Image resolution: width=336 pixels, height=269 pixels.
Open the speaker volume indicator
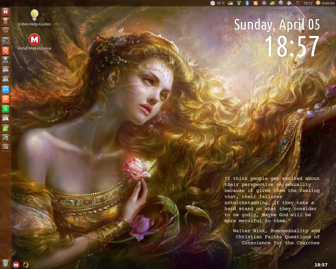coord(298,3)
